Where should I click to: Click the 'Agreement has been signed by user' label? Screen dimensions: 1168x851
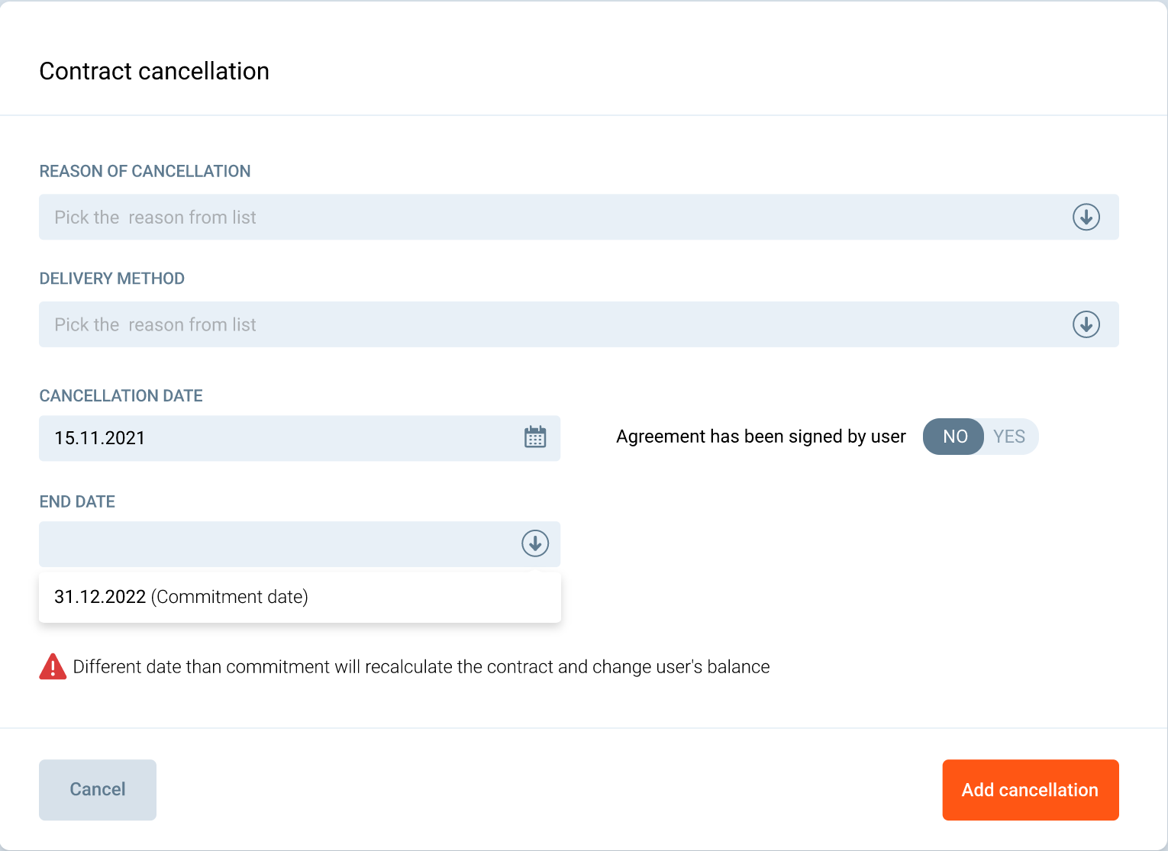[x=760, y=437]
